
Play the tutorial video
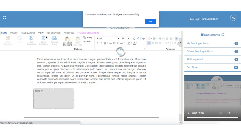(188, 113)
